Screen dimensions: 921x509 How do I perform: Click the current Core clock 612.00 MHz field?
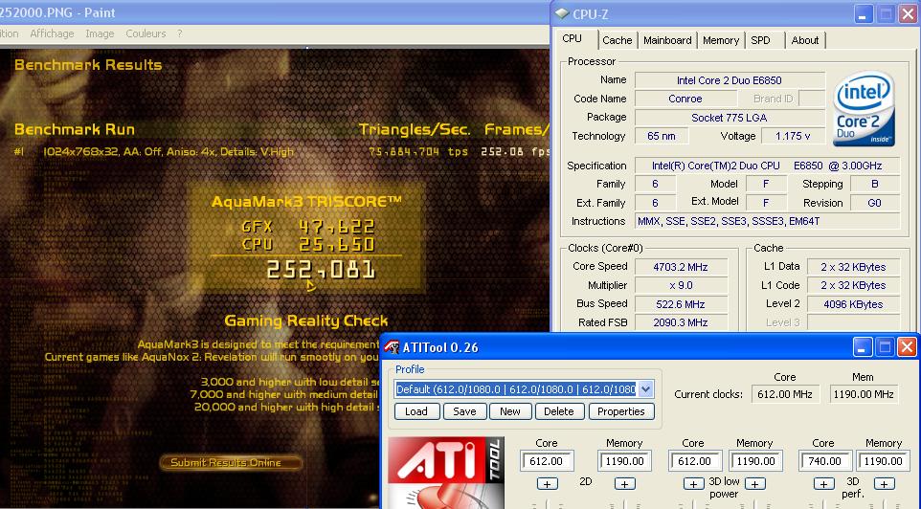click(785, 394)
